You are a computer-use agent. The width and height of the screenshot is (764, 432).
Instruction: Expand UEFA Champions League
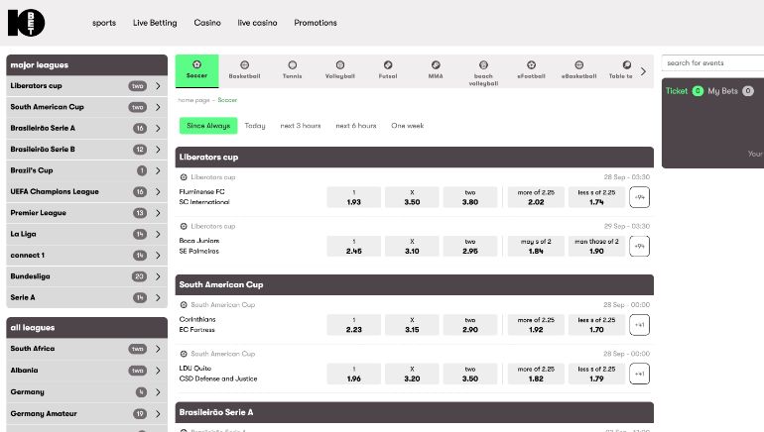(x=86, y=191)
